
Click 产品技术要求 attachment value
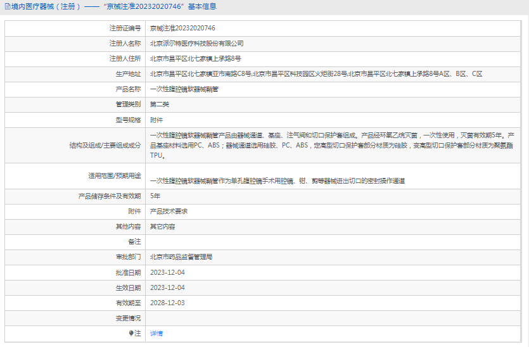(x=169, y=211)
